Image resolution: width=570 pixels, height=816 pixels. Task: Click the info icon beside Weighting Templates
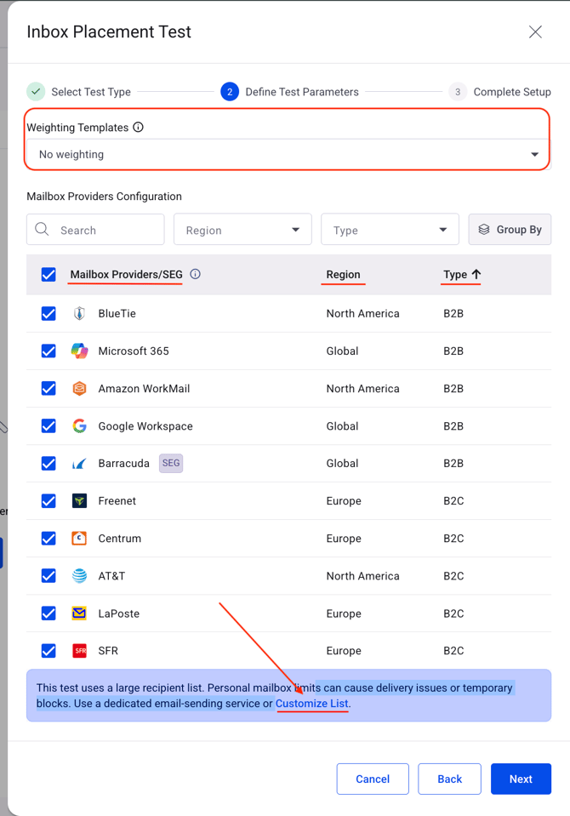(x=138, y=128)
